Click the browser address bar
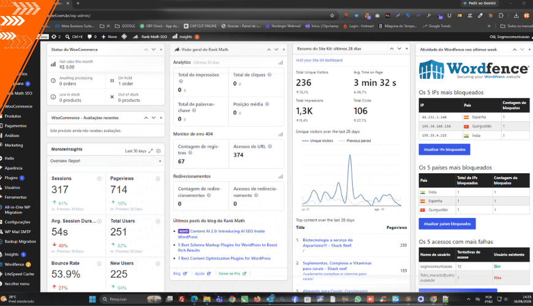 coord(191,16)
